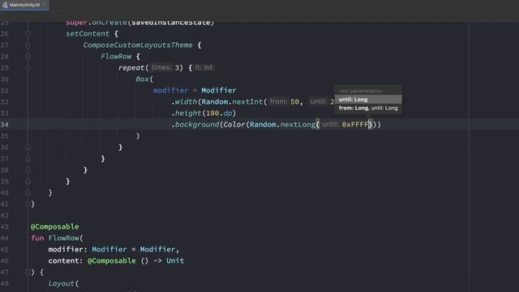
Task: Place cursor in 0xFFFF hex literal
Action: (355, 124)
